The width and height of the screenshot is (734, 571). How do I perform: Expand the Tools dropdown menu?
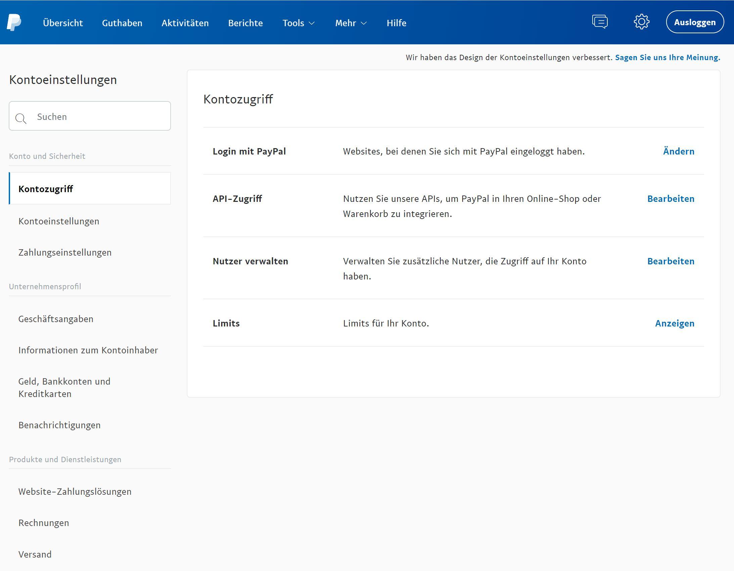[298, 23]
